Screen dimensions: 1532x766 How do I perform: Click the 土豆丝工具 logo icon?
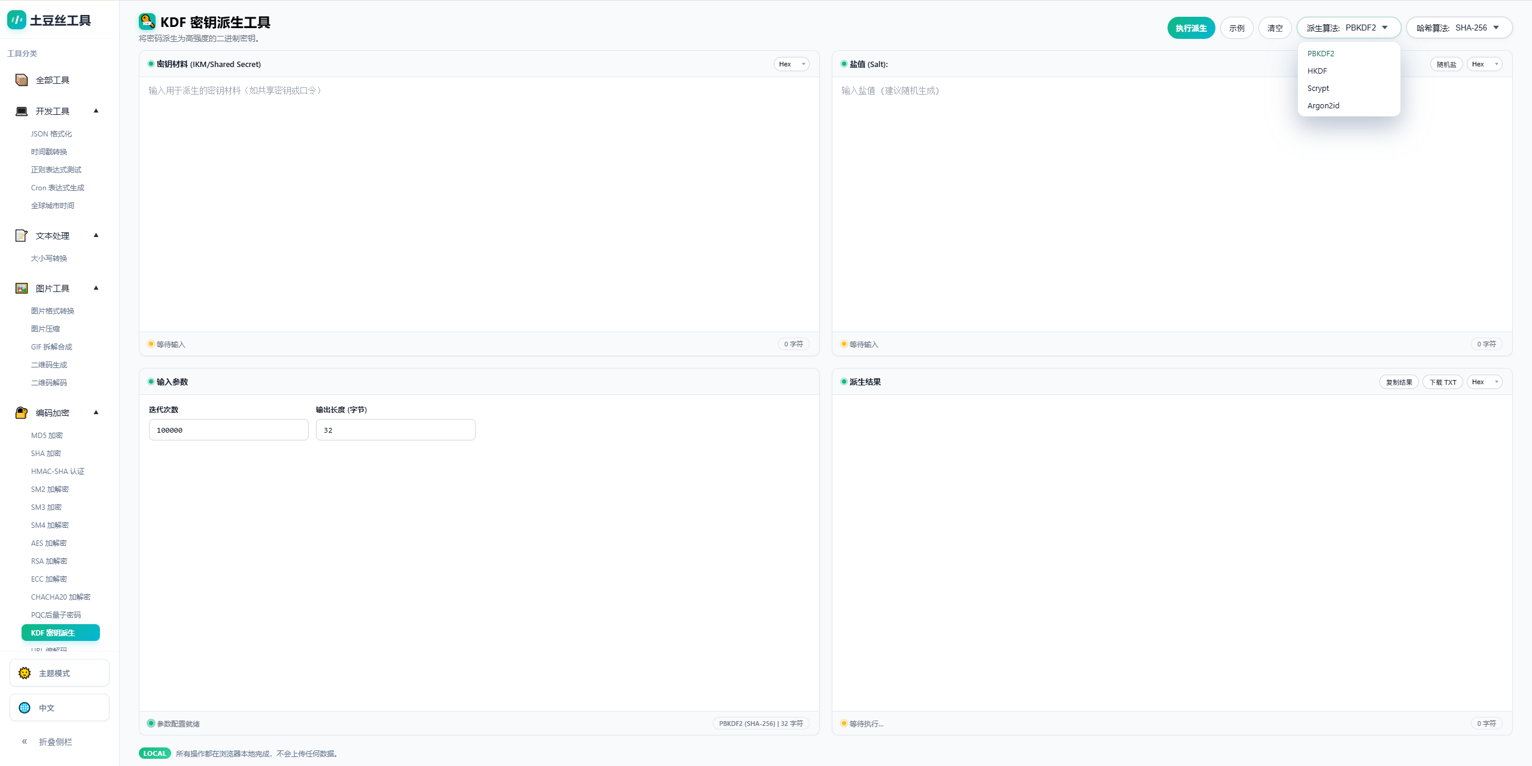[17, 20]
